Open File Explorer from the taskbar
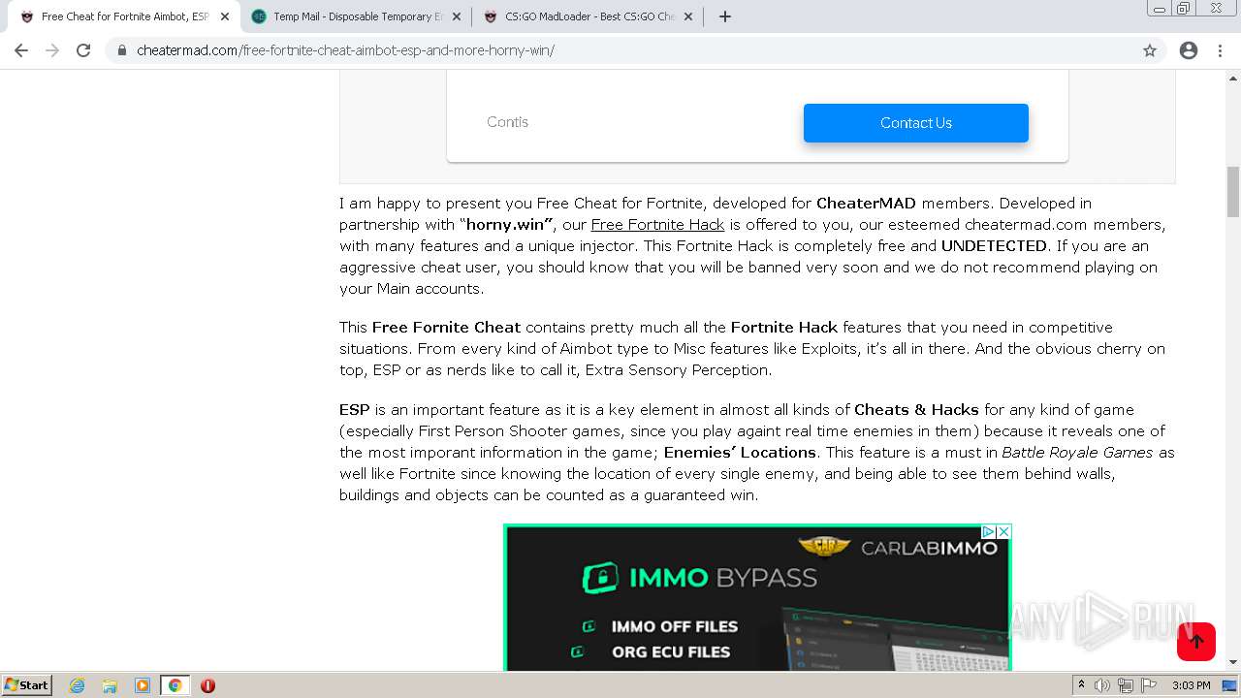Screen dimensions: 1241x698 110,685
